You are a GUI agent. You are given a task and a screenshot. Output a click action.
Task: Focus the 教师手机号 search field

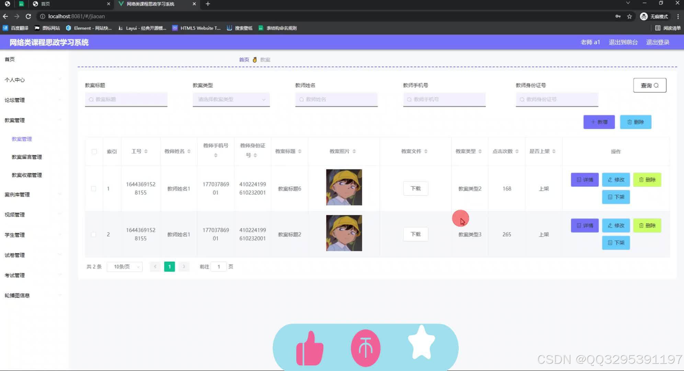[x=444, y=99]
